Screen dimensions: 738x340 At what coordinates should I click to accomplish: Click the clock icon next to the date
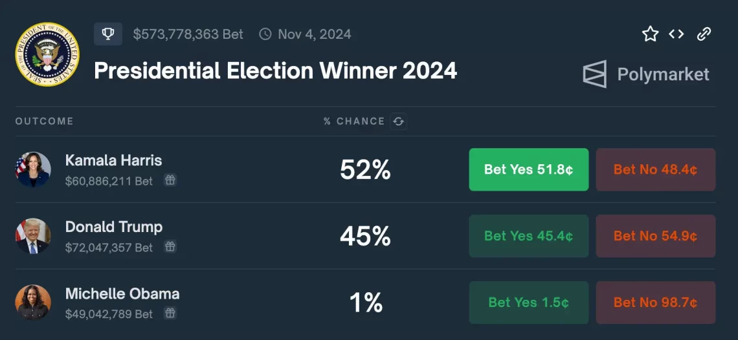265,34
